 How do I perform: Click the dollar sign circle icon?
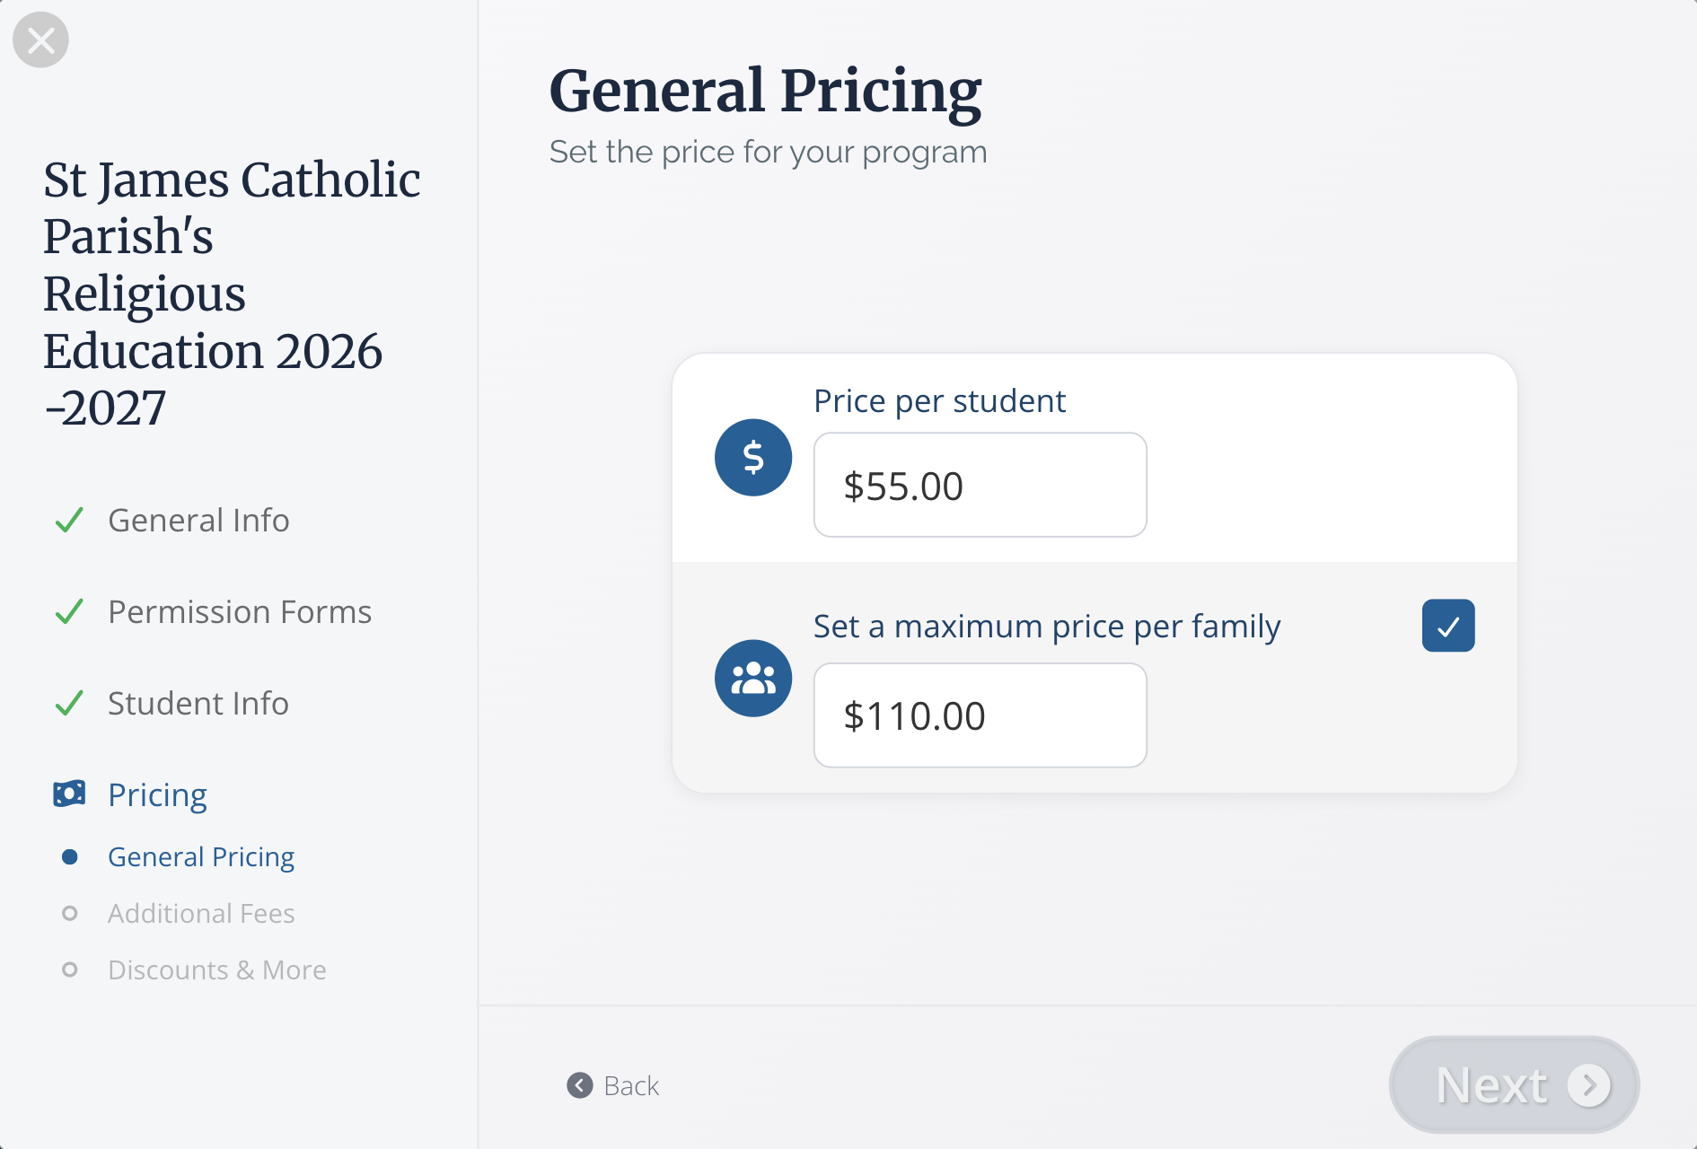(752, 458)
